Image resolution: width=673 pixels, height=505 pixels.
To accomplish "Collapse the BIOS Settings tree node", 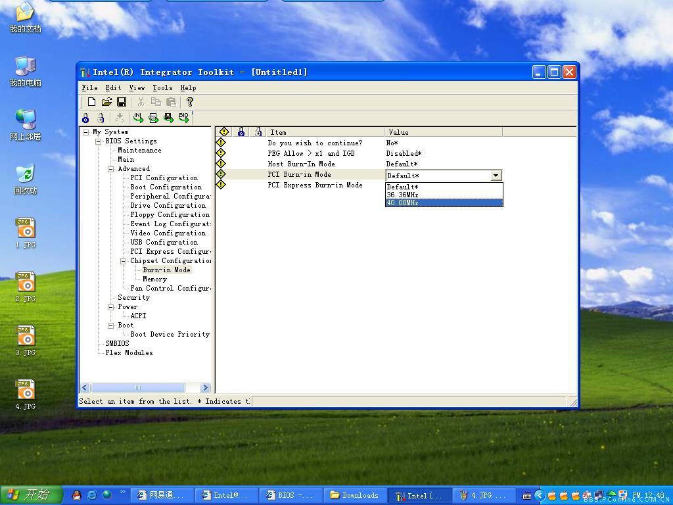I will pyautogui.click(x=99, y=141).
